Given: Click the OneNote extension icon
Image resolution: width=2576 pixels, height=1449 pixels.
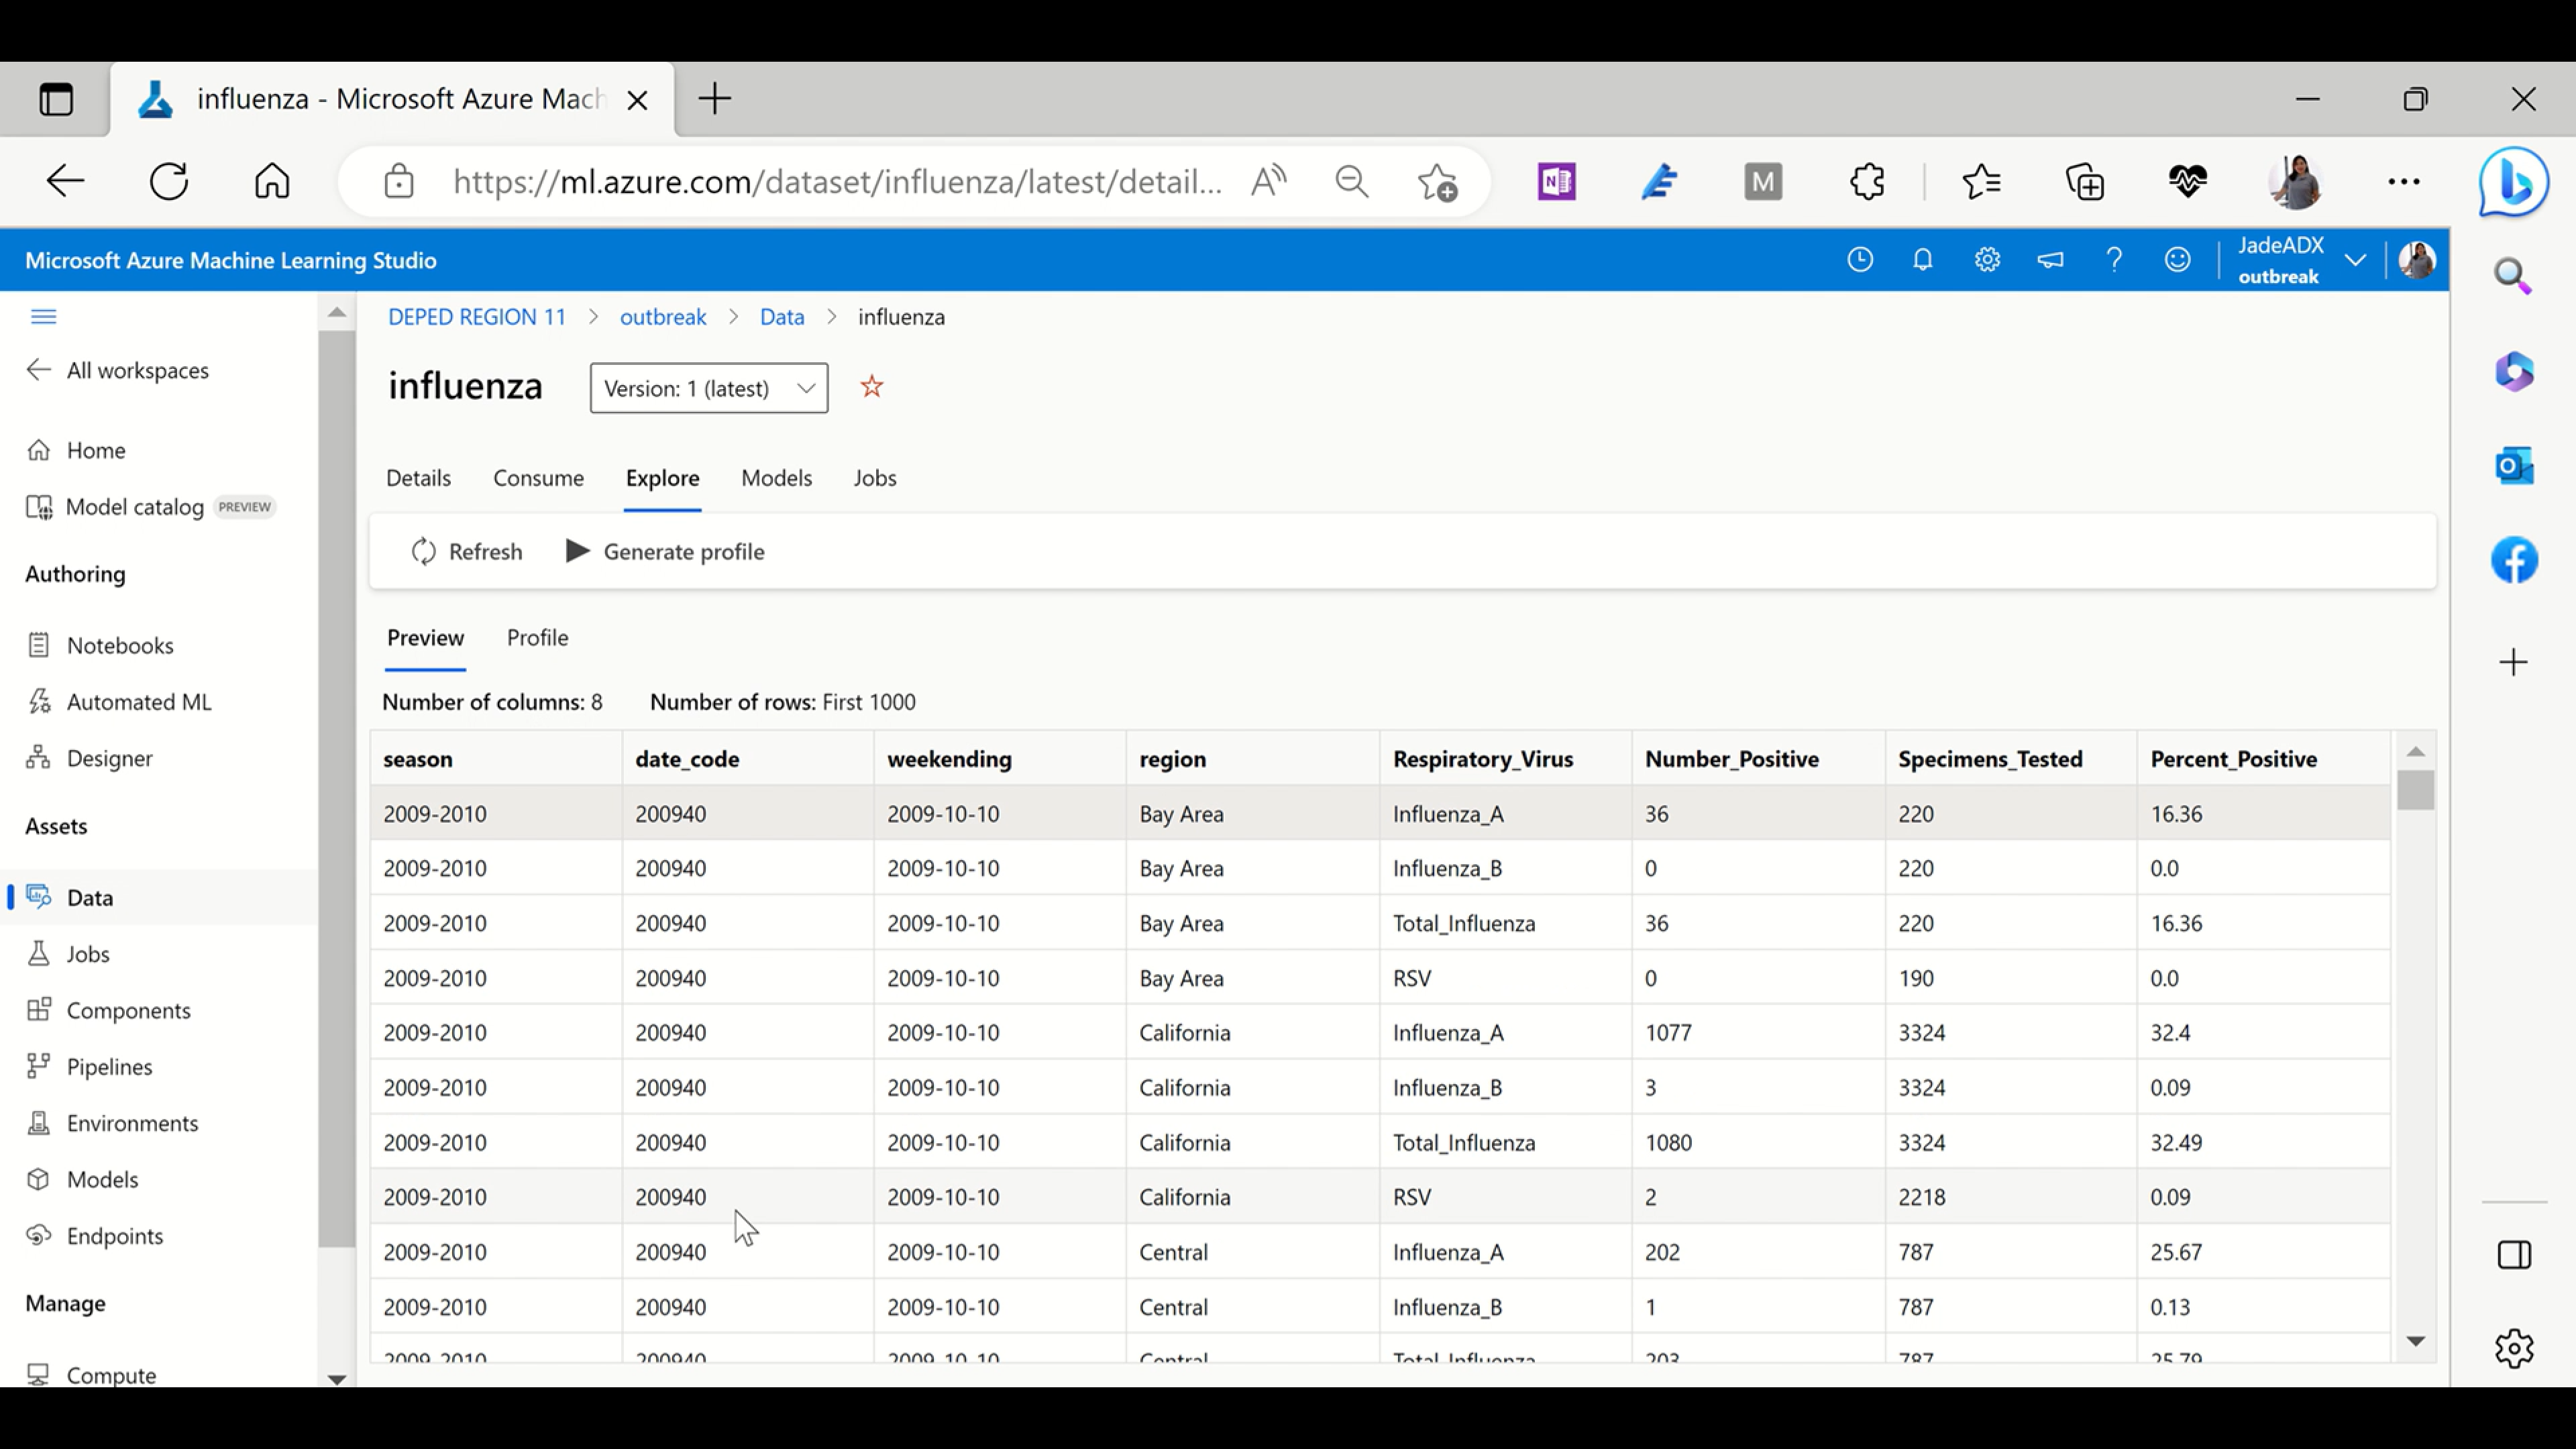Looking at the screenshot, I should 1556,182.
